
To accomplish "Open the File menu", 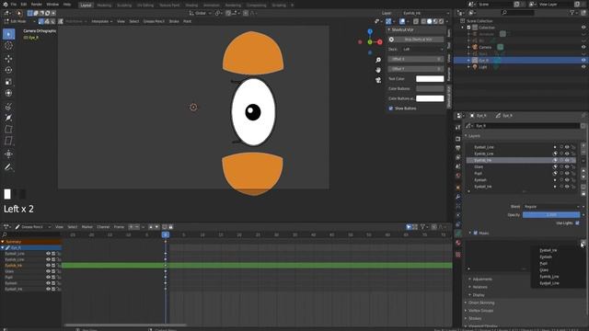I will 14,4.
